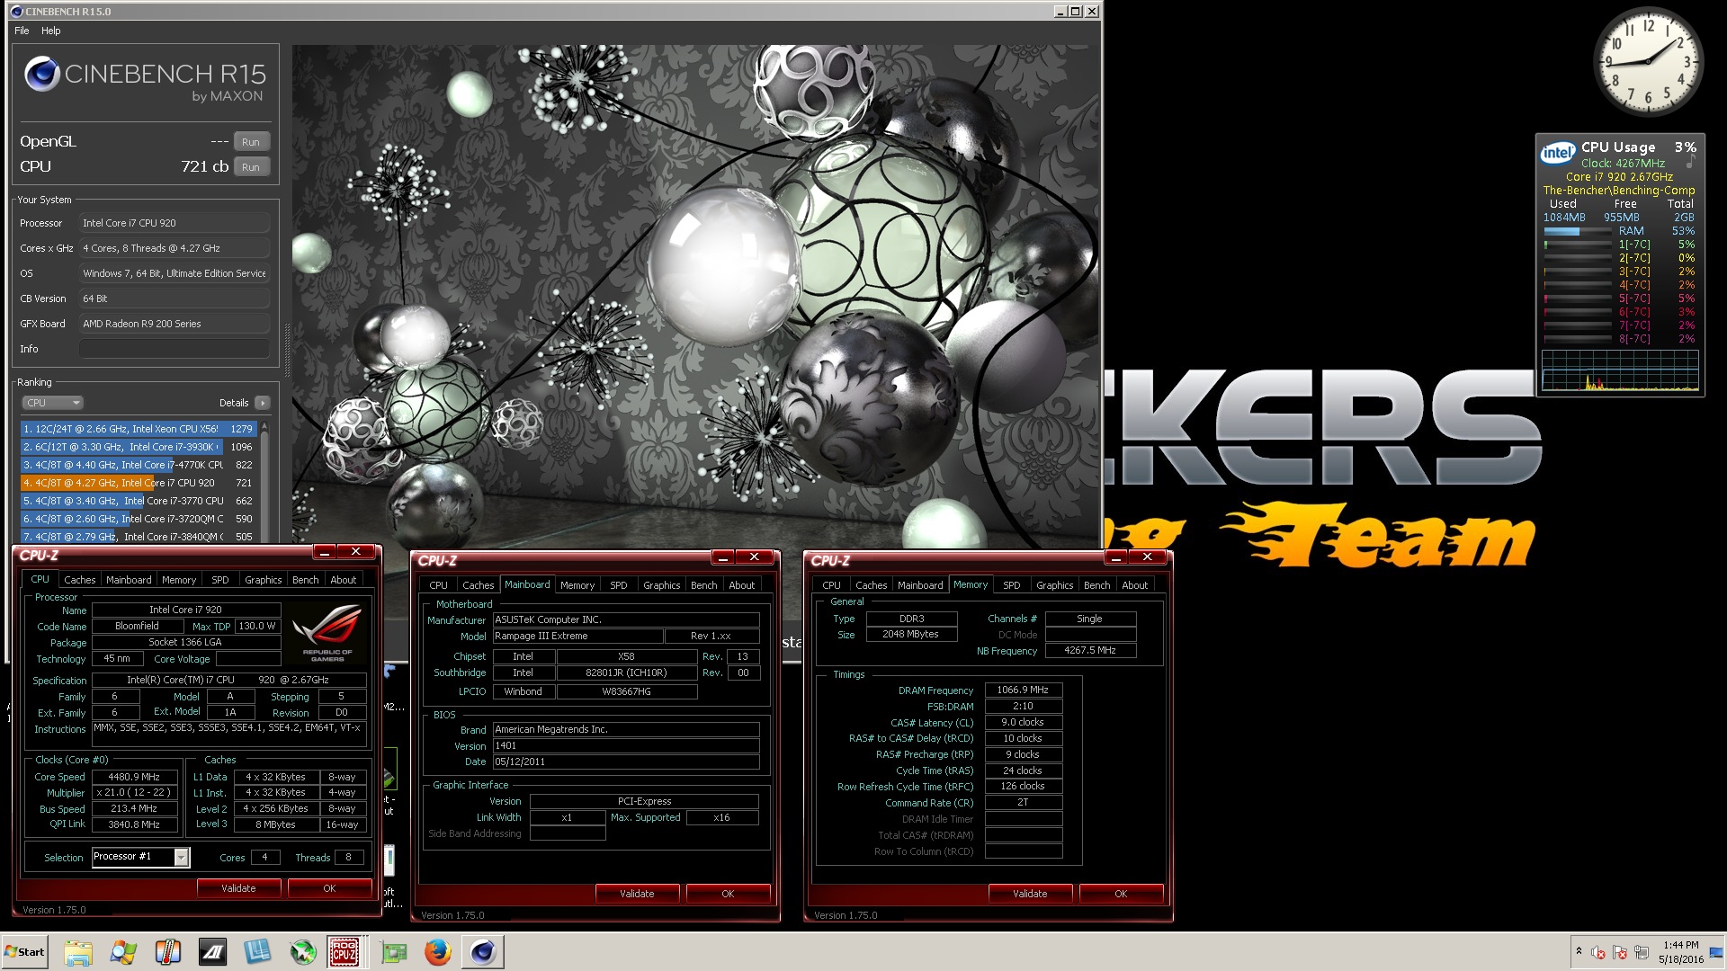Open Windows Explorer from the taskbar
1727x971 pixels.
78,952
